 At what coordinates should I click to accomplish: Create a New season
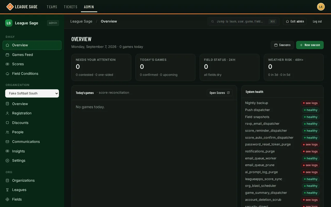[x=310, y=45]
